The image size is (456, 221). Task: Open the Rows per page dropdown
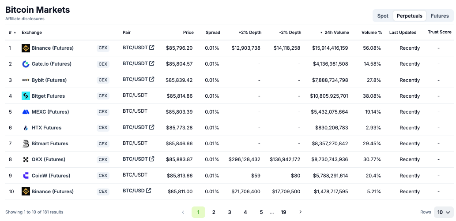[x=443, y=212]
